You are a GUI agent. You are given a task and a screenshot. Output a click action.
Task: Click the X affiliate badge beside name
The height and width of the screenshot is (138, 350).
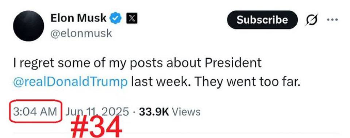pos(132,19)
